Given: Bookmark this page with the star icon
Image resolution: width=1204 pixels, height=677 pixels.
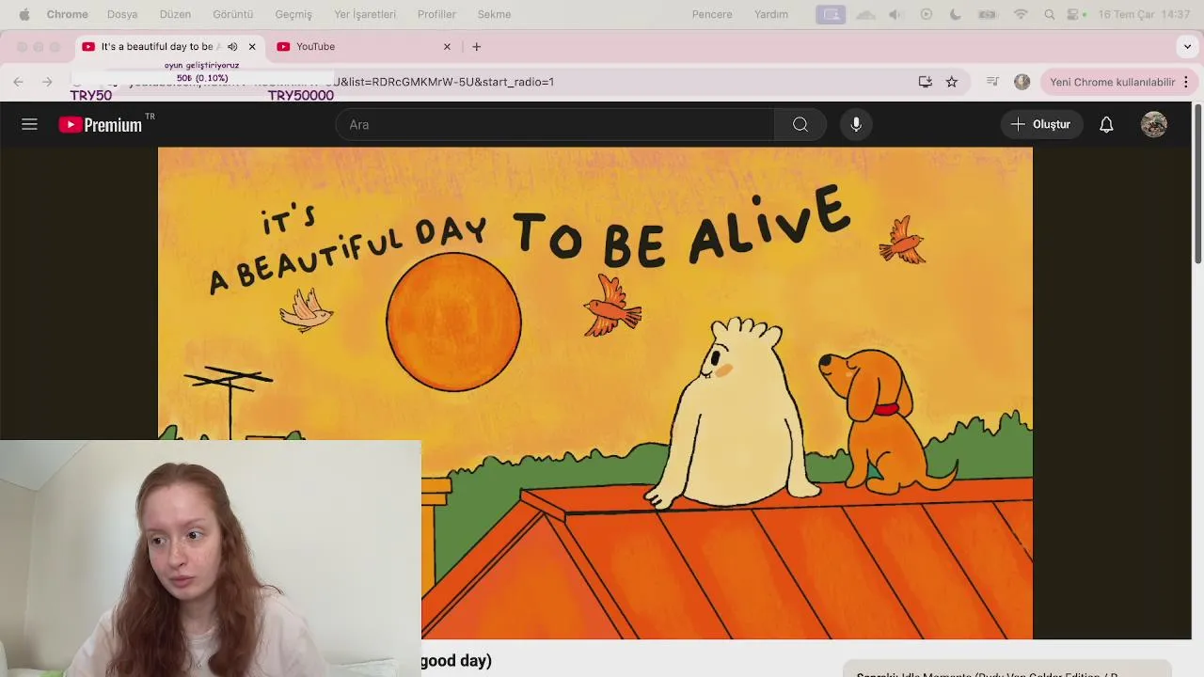Looking at the screenshot, I should click(952, 82).
